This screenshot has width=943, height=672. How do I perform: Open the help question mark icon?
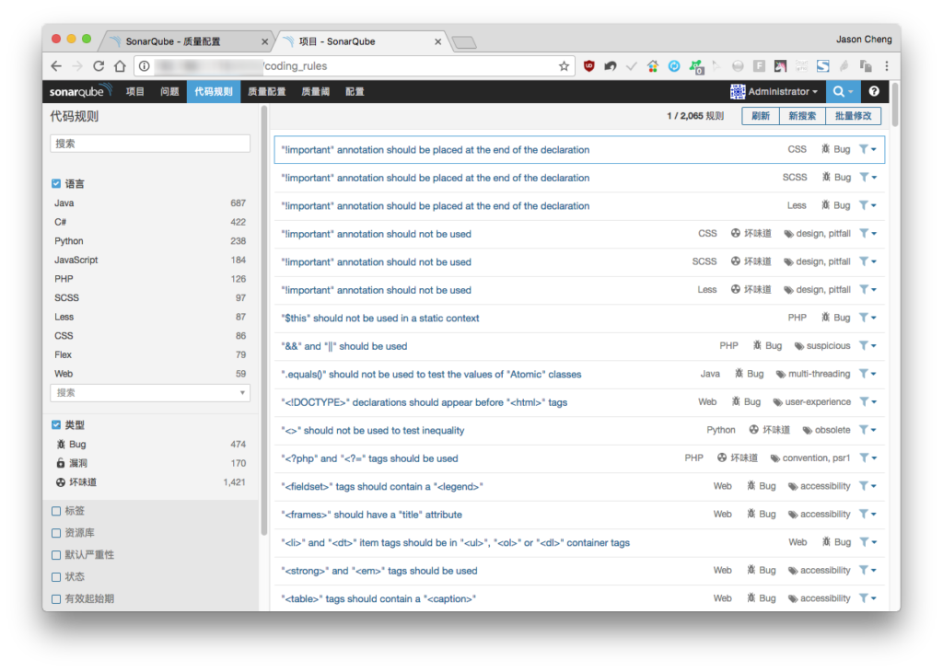(x=874, y=91)
